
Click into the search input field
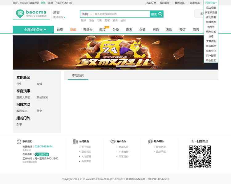click(x=122, y=14)
